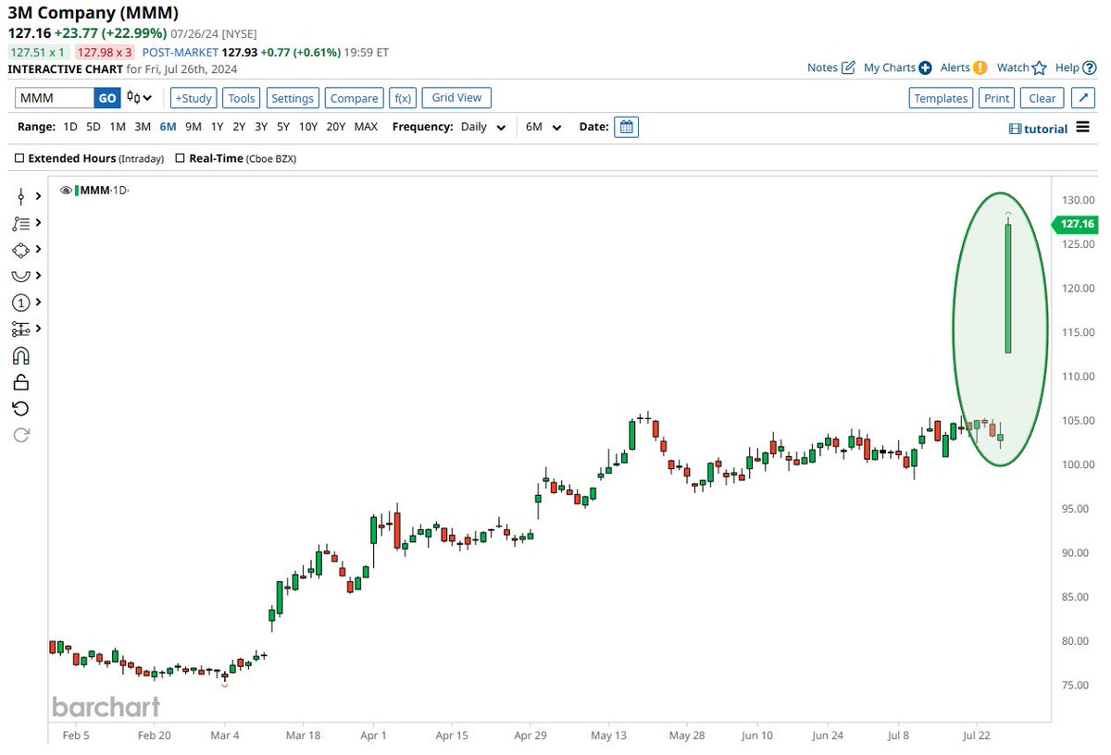1111x755 pixels.
Task: Toggle the MMM series eye visibility
Action: pos(66,191)
